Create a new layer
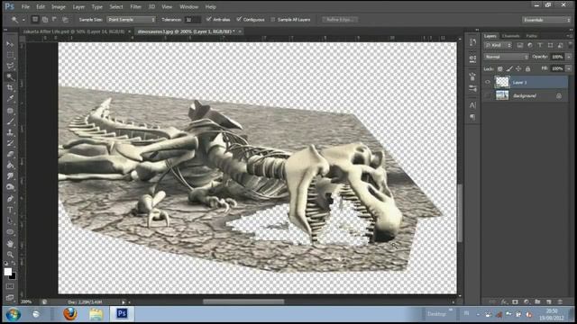577x324 pixels. point(549,301)
